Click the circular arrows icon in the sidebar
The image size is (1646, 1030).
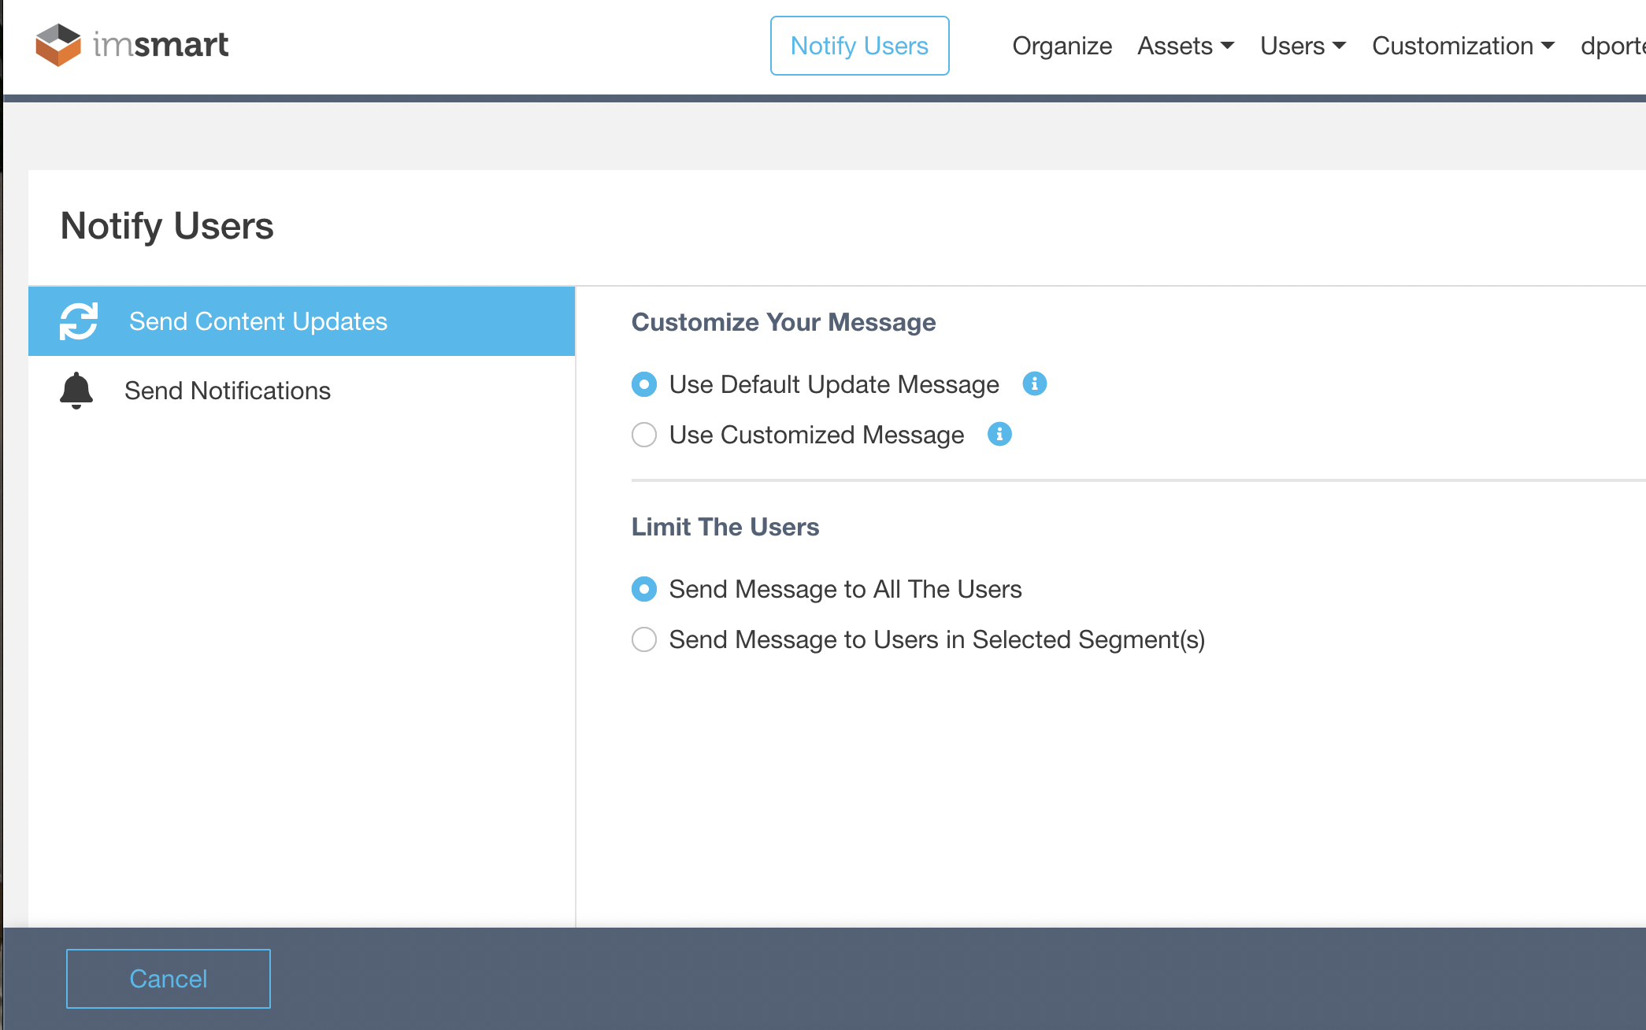point(79,320)
